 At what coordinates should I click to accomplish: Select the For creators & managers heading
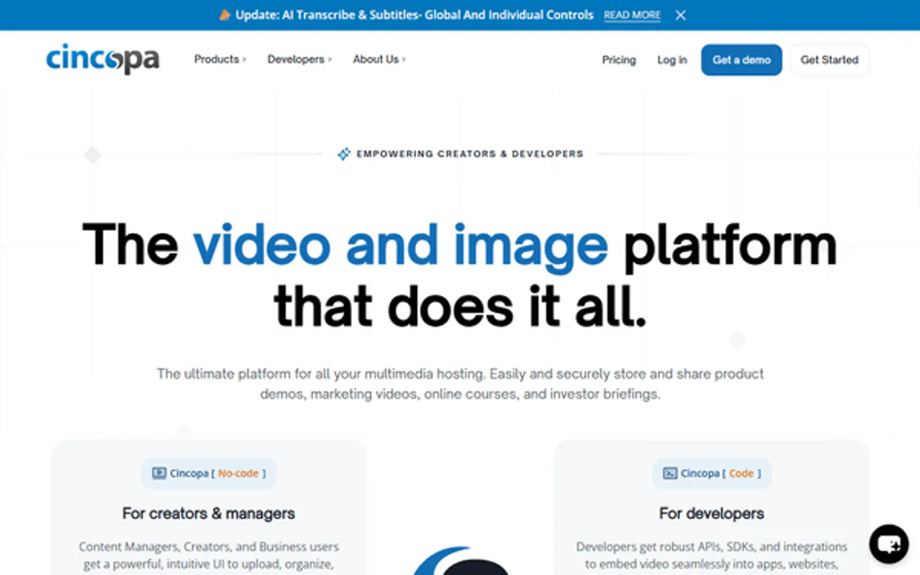tap(209, 514)
